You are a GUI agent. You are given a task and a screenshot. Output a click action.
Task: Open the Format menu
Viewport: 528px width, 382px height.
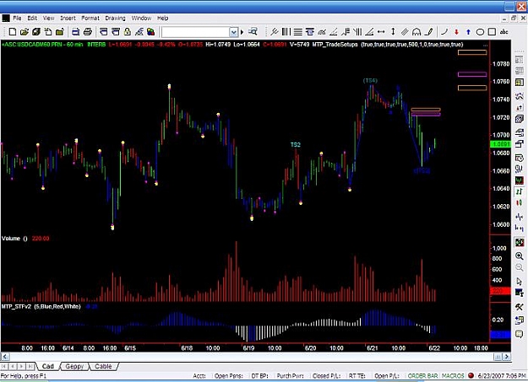[90, 19]
